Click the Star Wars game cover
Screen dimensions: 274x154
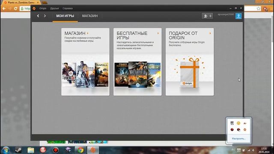click(122, 75)
